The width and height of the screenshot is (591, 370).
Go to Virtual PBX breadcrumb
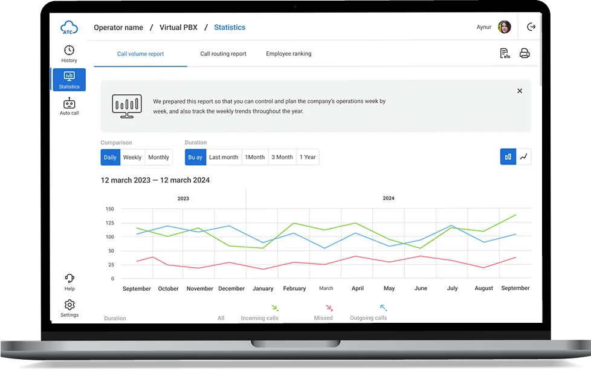click(178, 28)
